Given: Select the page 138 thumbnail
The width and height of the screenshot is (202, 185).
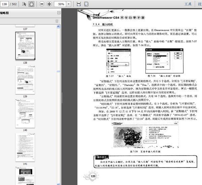Looking at the screenshot, I should 25,46.
